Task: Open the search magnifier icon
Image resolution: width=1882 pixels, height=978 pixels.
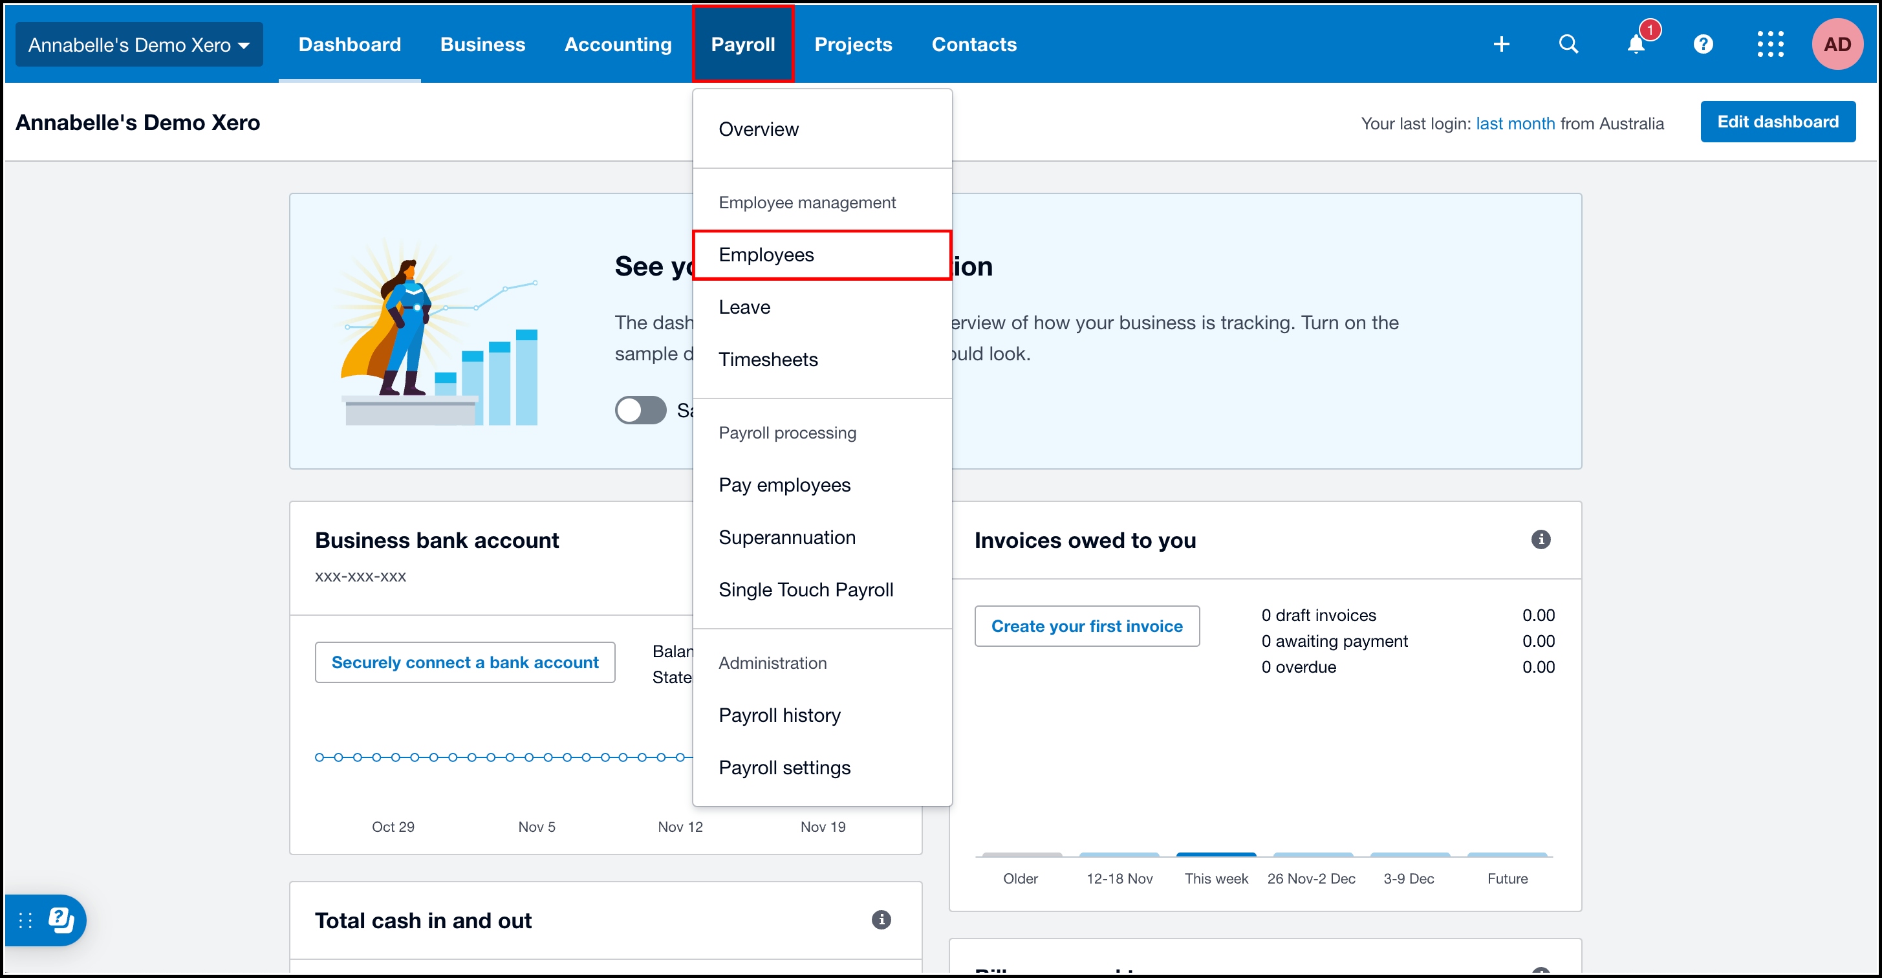Action: [1568, 45]
